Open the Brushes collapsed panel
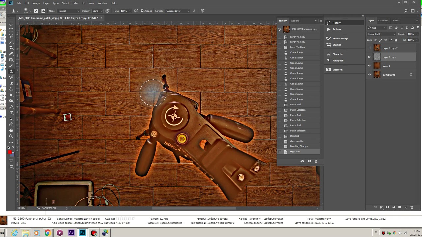This screenshot has height=237, width=422. [x=337, y=45]
